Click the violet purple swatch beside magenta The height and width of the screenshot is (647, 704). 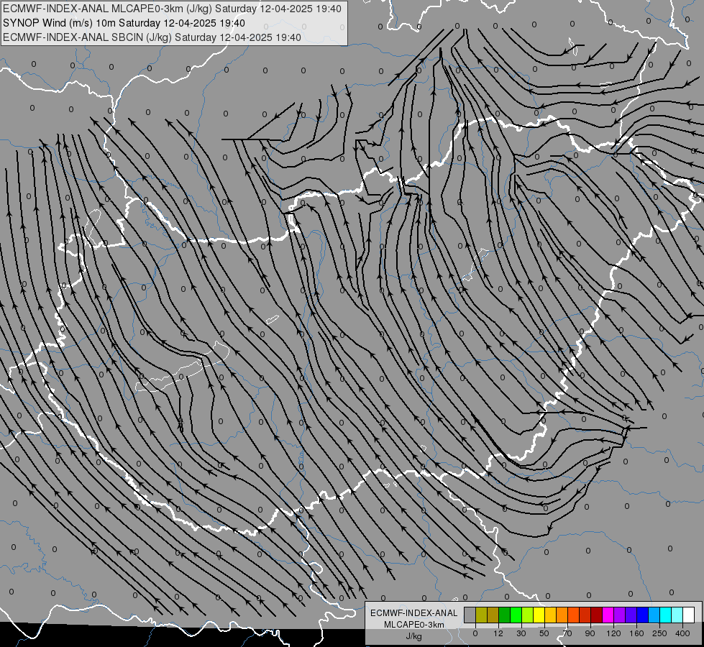tap(620, 615)
